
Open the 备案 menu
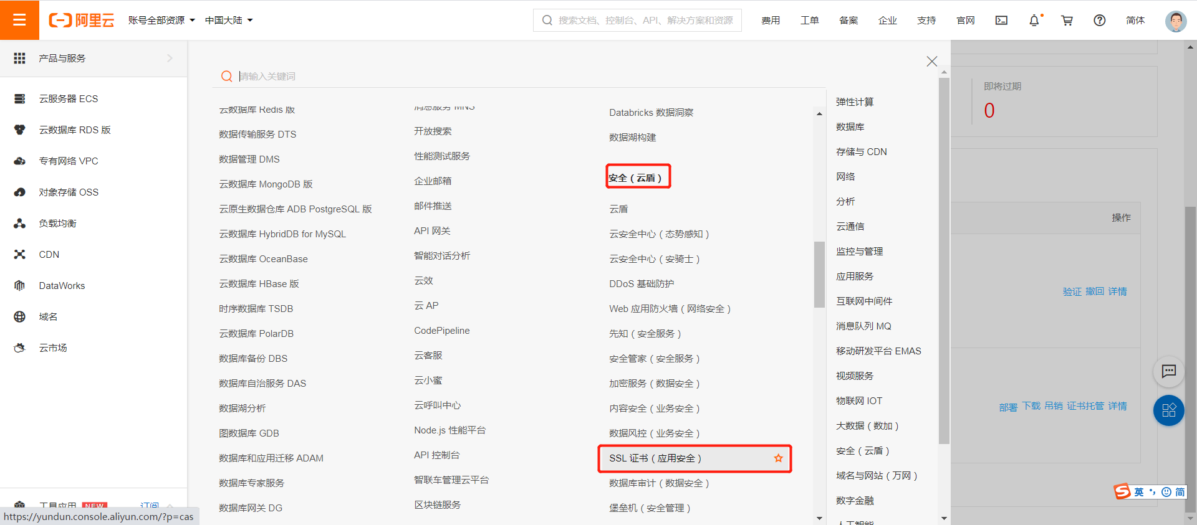848,21
